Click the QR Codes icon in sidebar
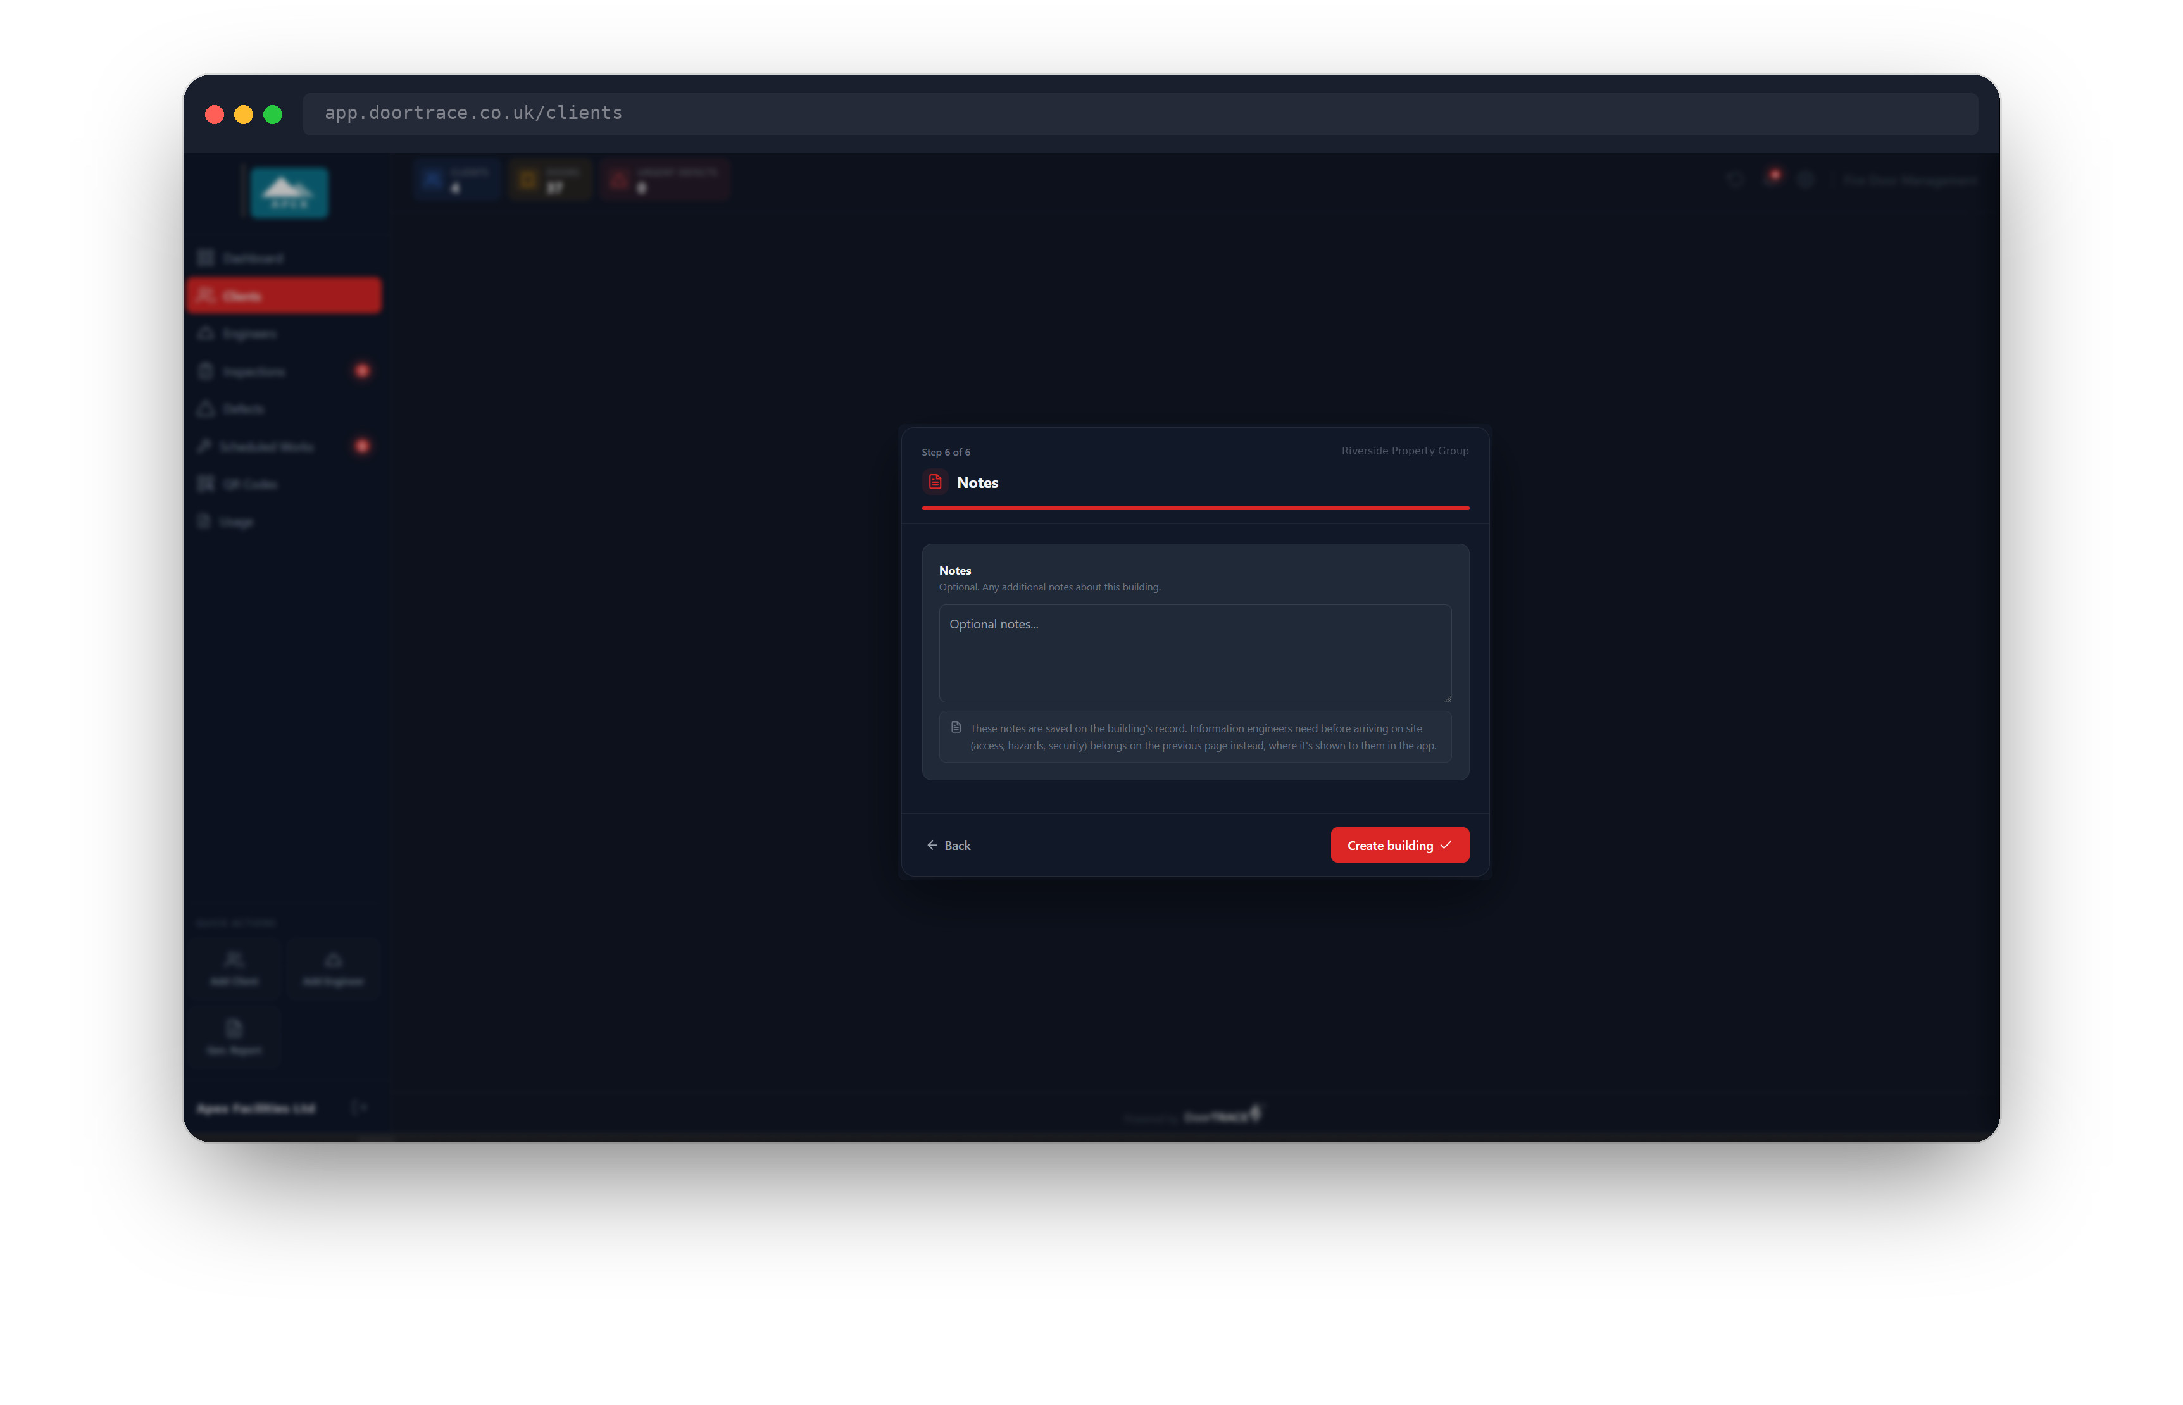Viewport: 2183px width, 1405px height. click(206, 484)
